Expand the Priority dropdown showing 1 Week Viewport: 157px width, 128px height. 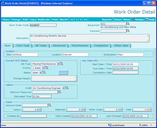pos(43,68)
